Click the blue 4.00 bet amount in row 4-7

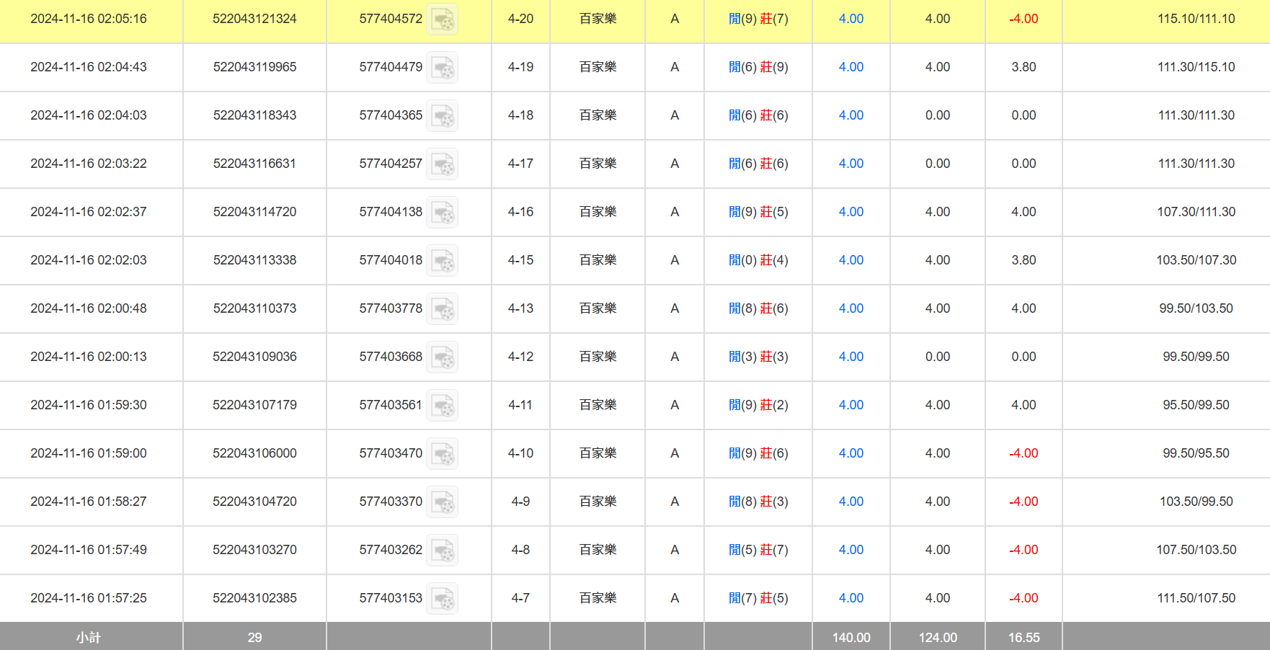[x=851, y=598]
